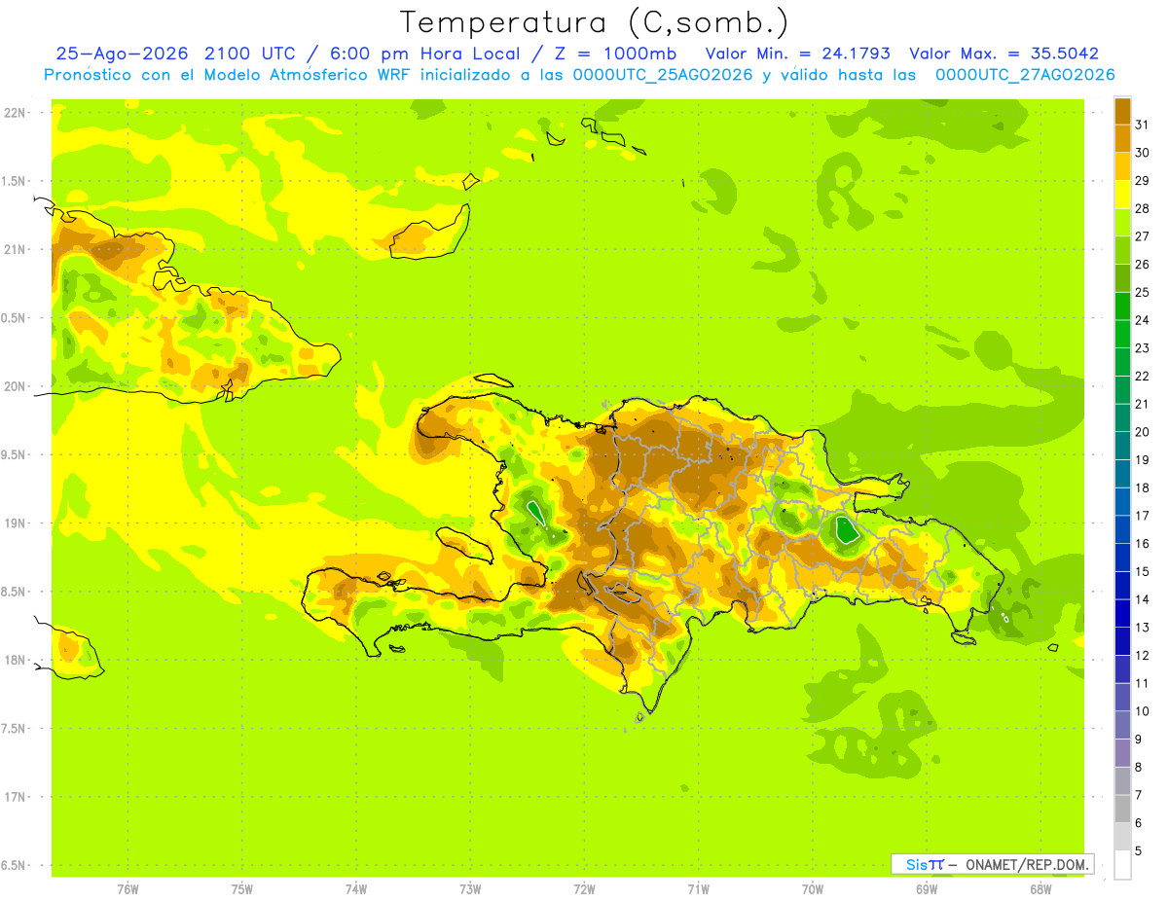The width and height of the screenshot is (1168, 902).
Task: Click the title Temperatura (C,somb.)
Action: click(594, 22)
